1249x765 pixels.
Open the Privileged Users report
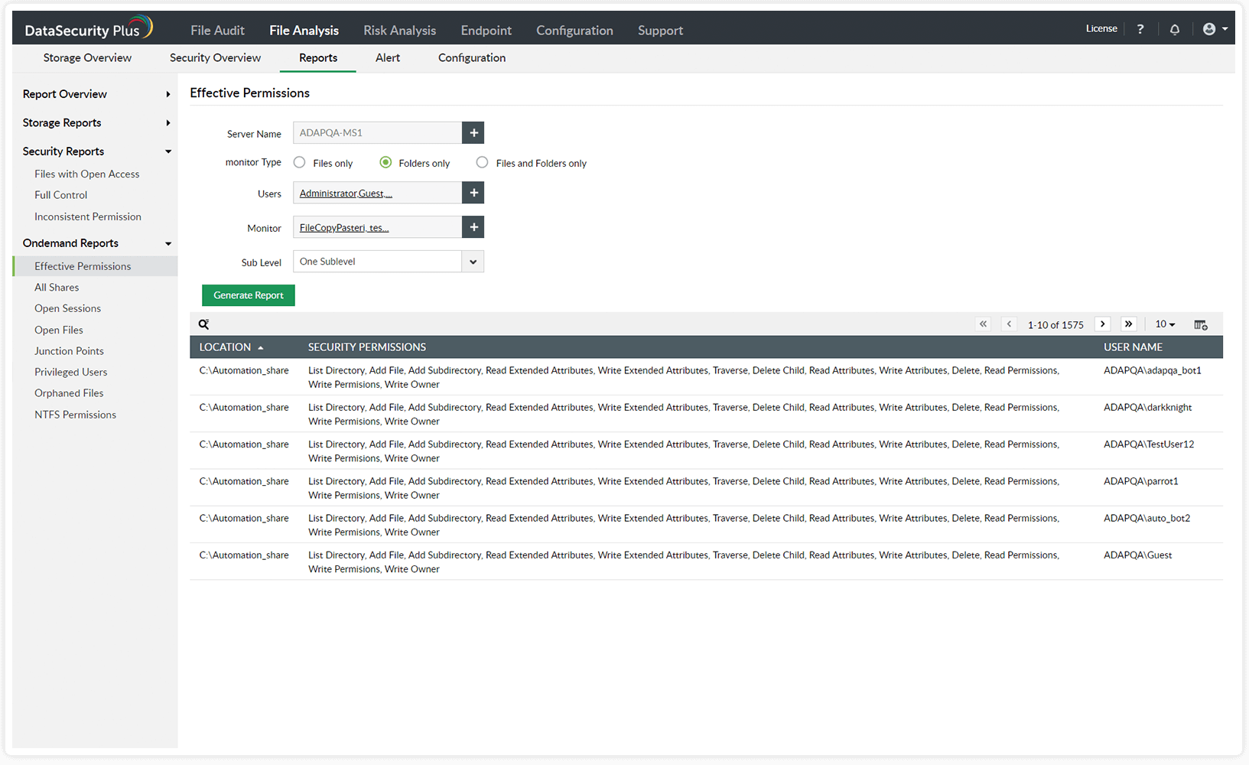coord(71,373)
